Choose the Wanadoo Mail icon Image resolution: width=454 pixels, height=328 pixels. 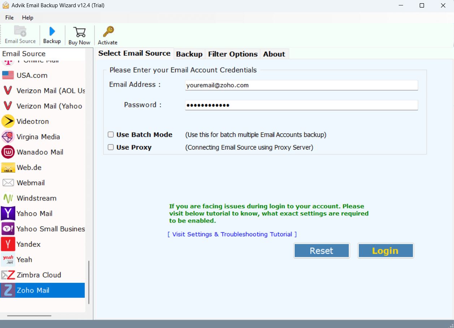tap(8, 152)
